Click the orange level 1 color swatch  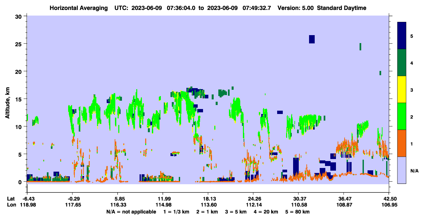tap(402, 143)
